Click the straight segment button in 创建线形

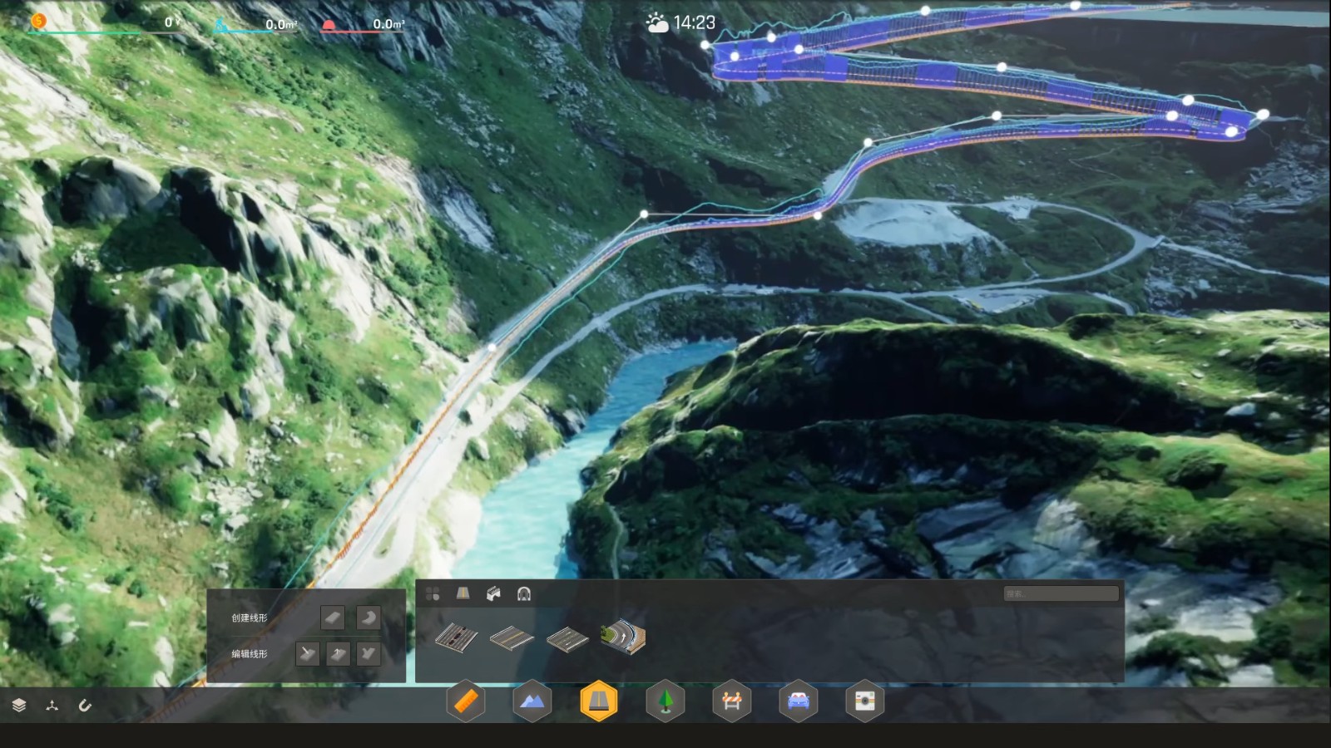(333, 618)
